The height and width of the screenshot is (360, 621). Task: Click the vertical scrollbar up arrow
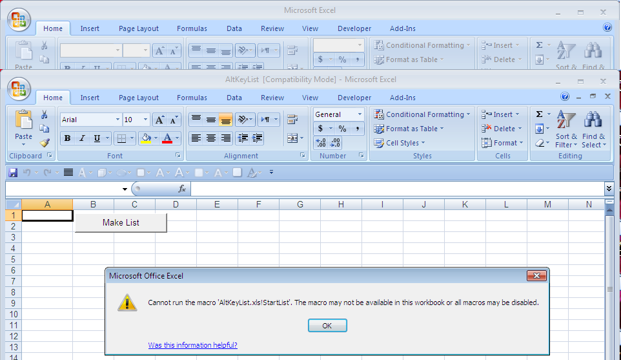[x=610, y=211]
